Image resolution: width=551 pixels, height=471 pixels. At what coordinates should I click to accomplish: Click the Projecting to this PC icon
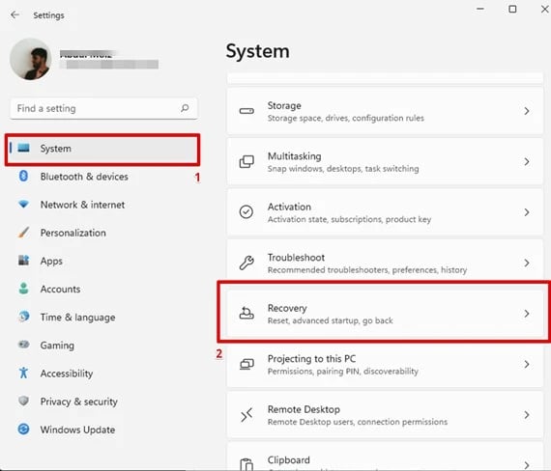pyautogui.click(x=246, y=364)
